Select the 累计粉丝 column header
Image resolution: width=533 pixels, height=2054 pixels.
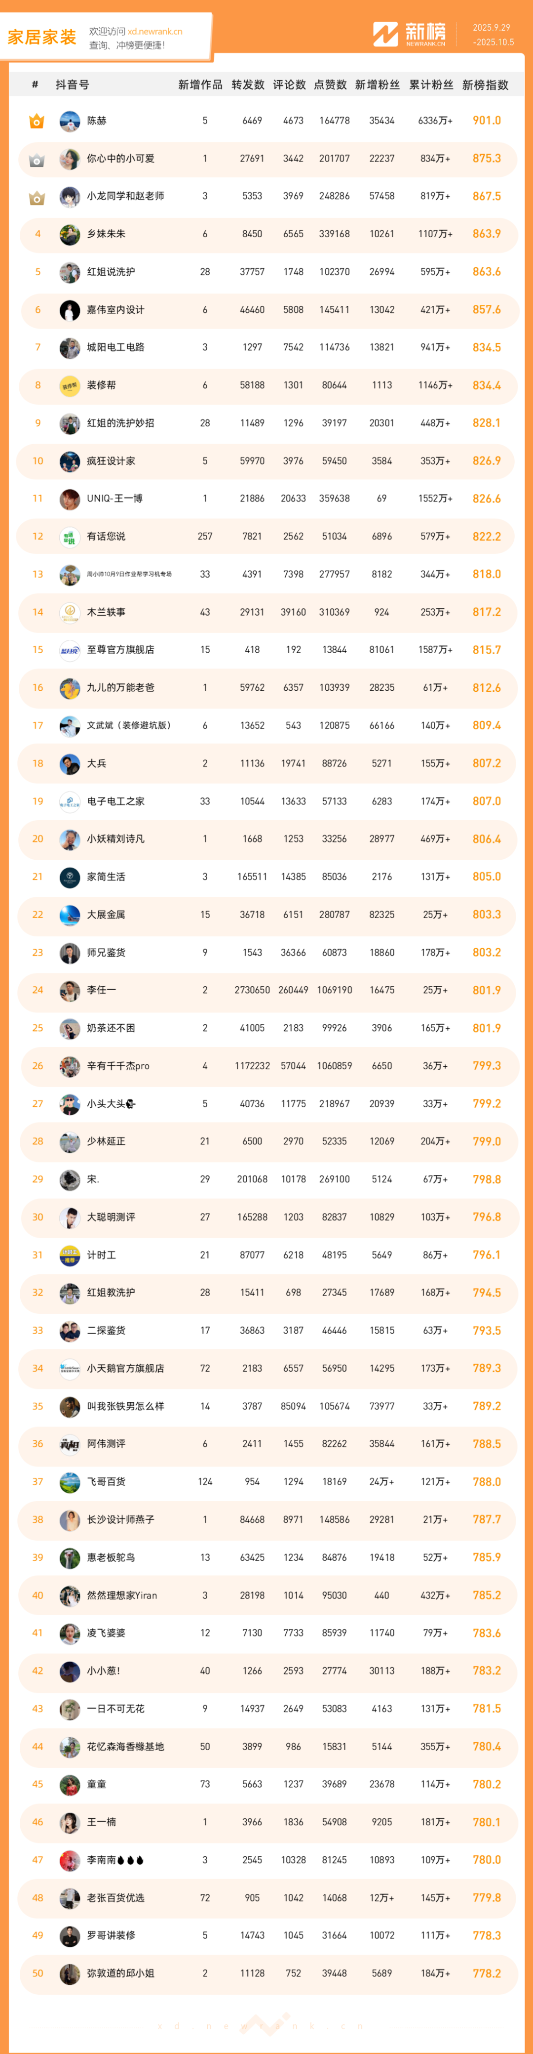tap(431, 85)
